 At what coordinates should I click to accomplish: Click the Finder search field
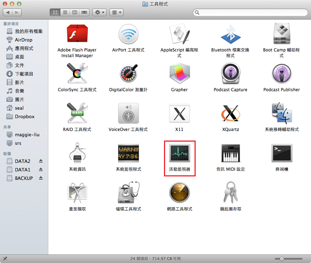tap(250, 12)
